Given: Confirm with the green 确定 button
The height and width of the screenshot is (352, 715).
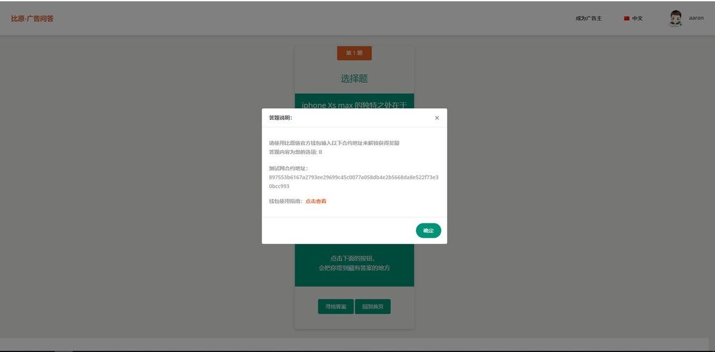Looking at the screenshot, I should (428, 230).
